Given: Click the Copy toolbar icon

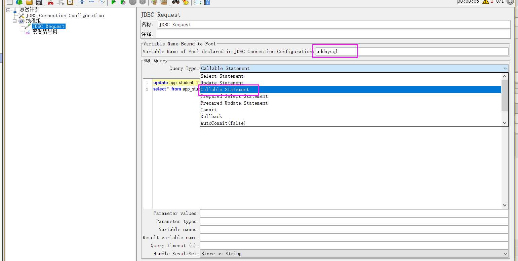Looking at the screenshot, I should (x=61, y=2).
